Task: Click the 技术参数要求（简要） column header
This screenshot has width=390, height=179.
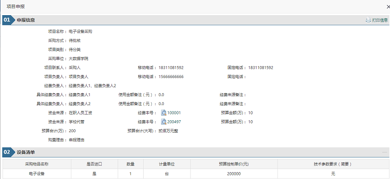Action: click(x=333, y=164)
